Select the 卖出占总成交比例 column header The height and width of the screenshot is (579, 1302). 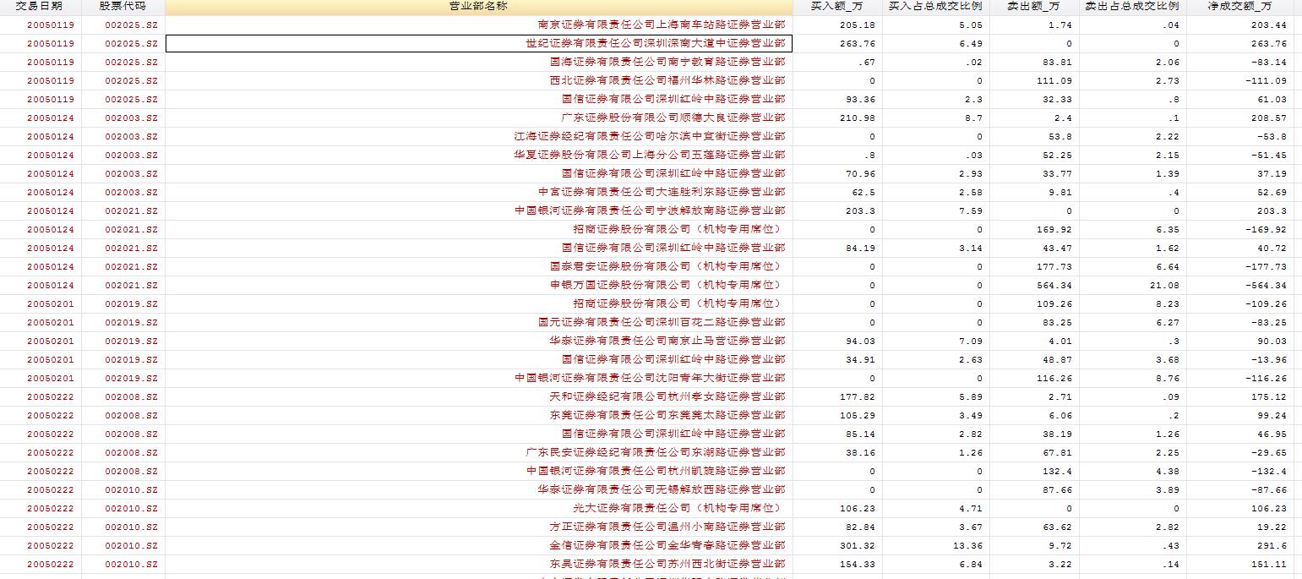pyautogui.click(x=1133, y=6)
